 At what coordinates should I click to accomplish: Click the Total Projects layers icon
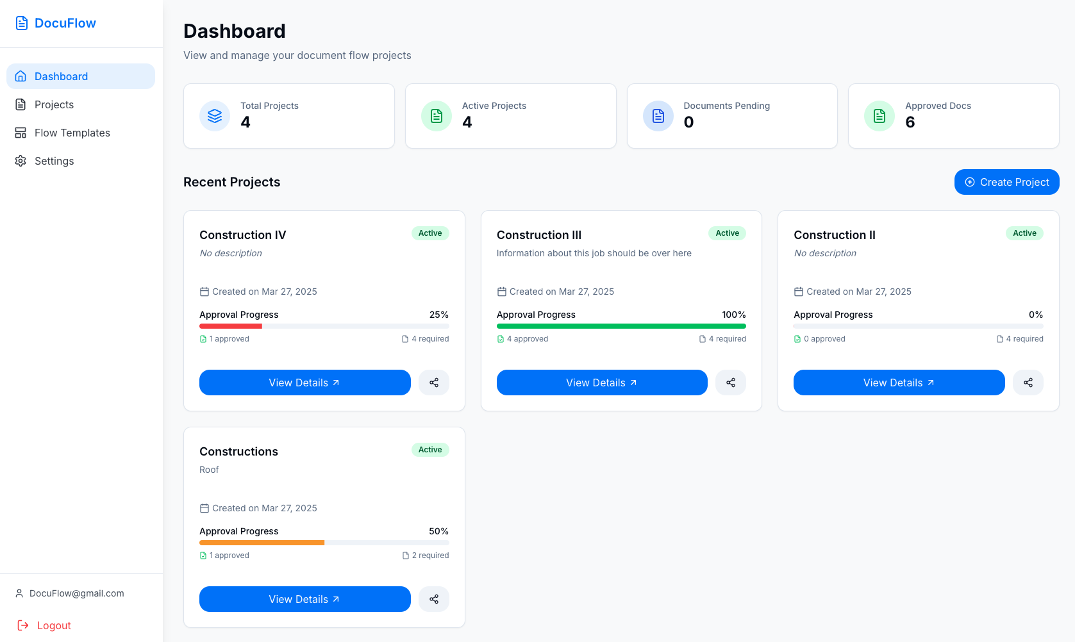pos(215,116)
